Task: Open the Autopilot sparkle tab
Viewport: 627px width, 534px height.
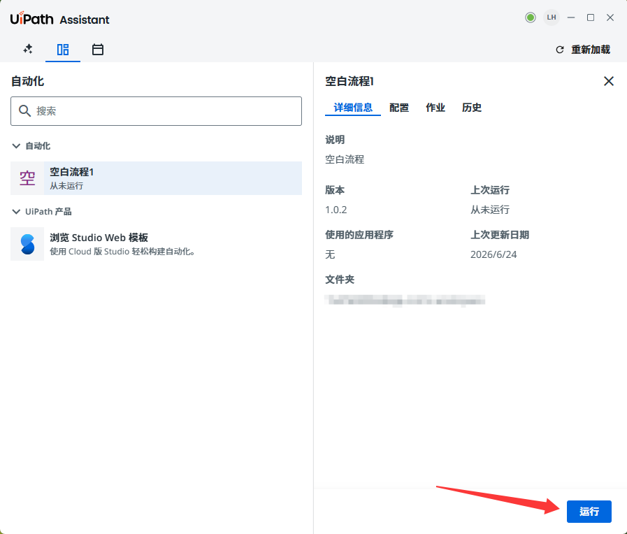Action: (x=28, y=49)
